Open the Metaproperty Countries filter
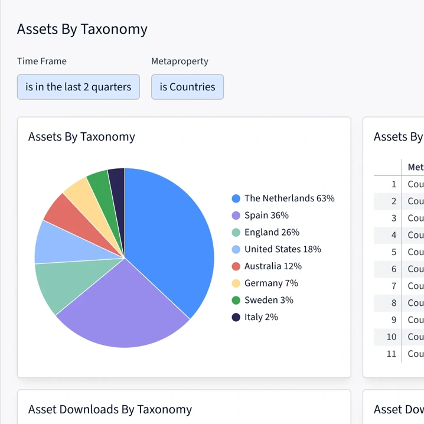Viewport: 424px width, 424px height. (187, 87)
